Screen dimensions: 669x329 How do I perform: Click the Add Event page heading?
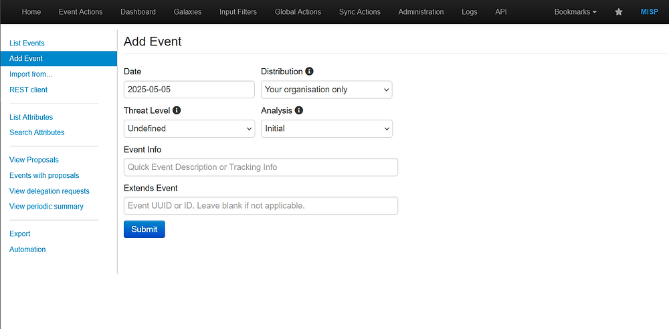tap(153, 41)
